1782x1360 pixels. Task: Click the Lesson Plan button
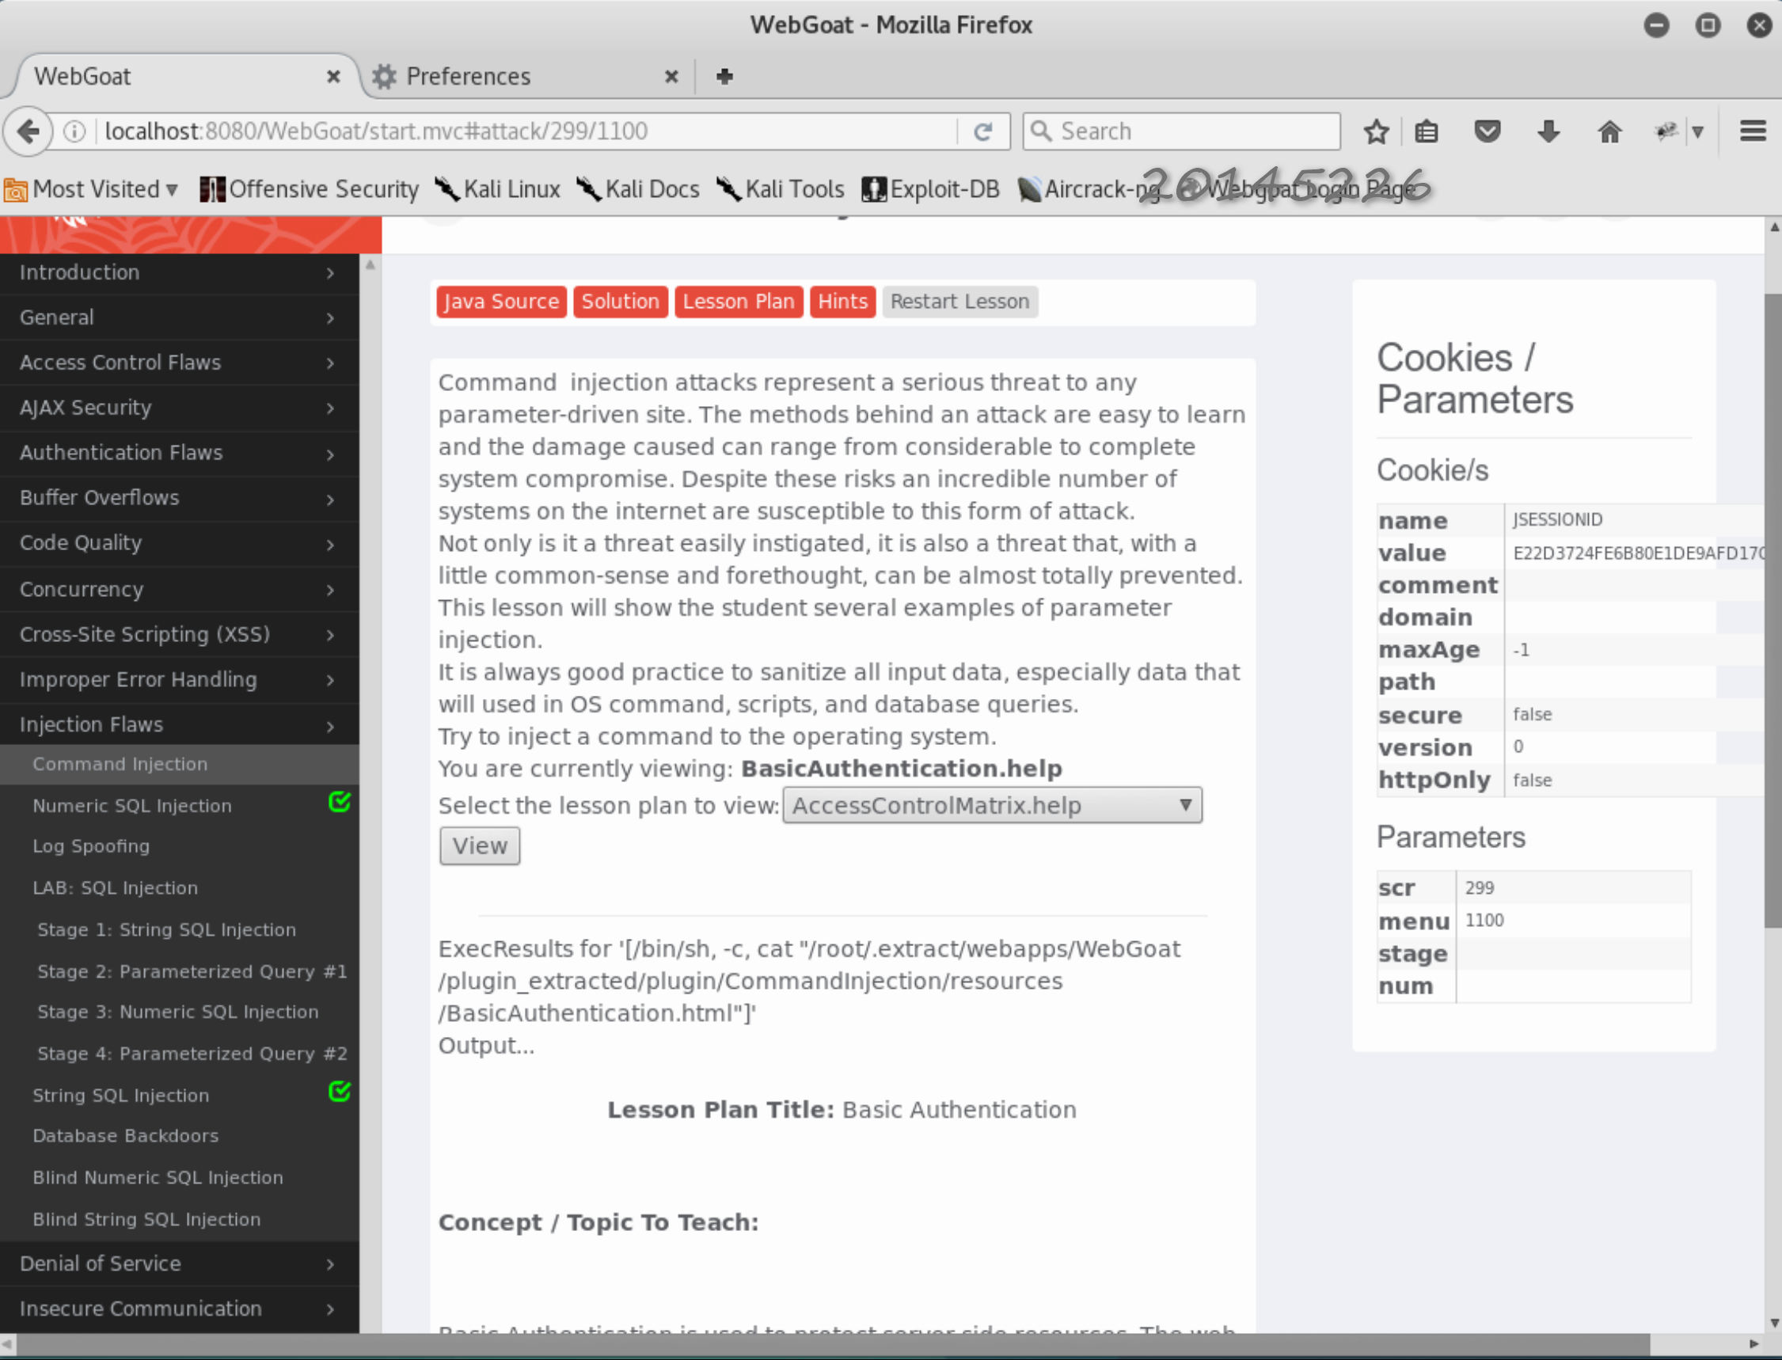[739, 302]
